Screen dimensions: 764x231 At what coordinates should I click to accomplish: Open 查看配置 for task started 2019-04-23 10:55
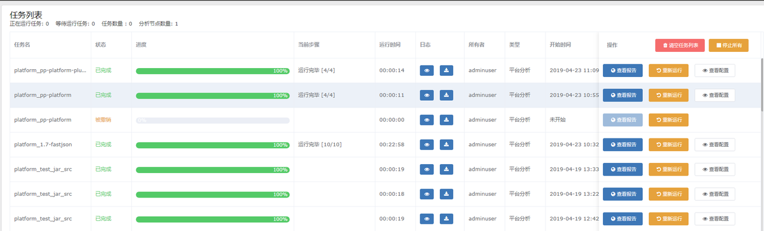[715, 95]
